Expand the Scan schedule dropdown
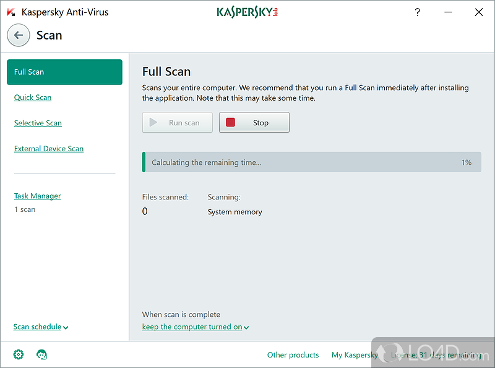 (x=40, y=327)
